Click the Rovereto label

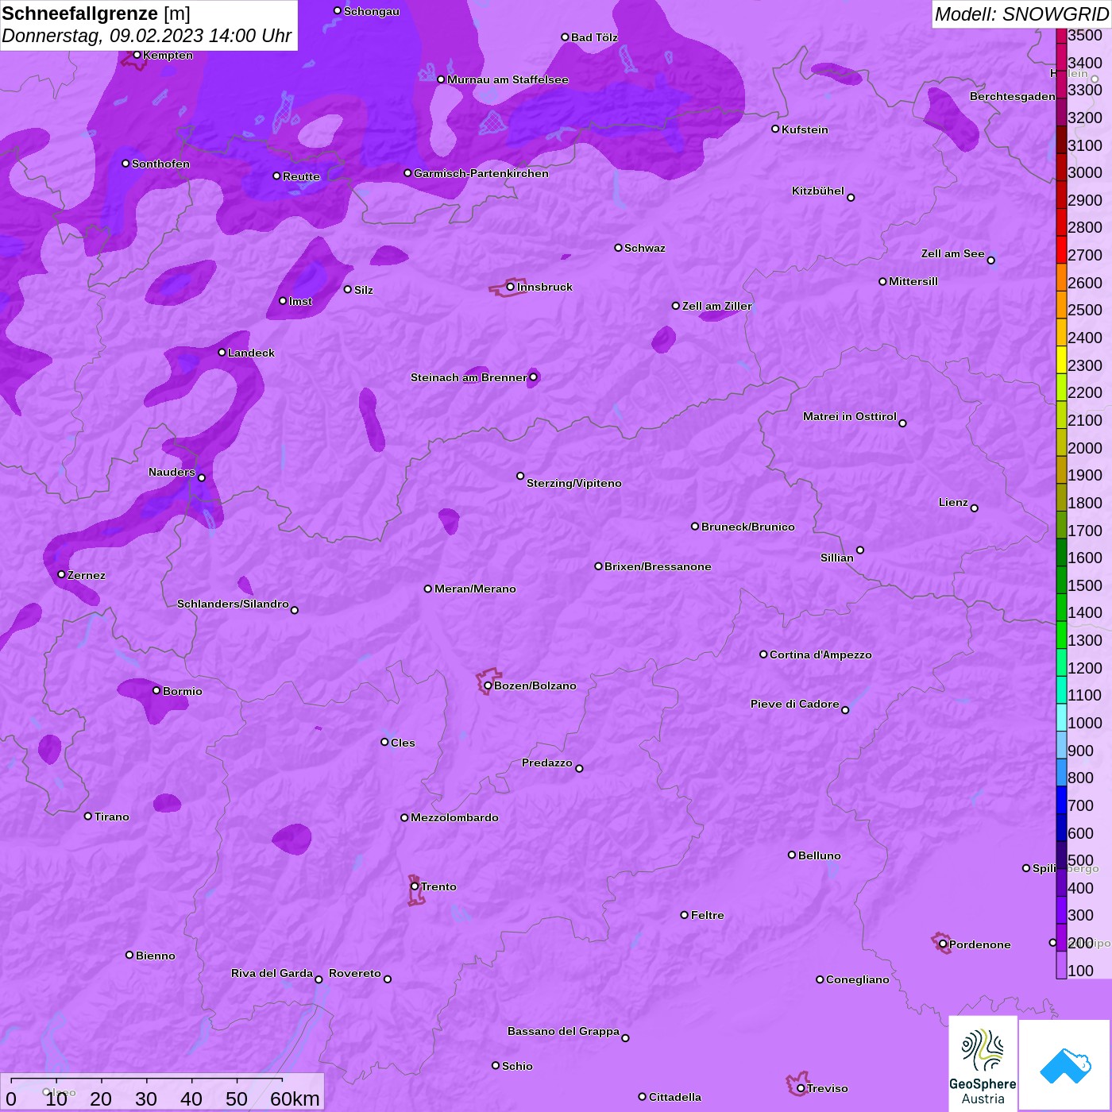click(355, 973)
